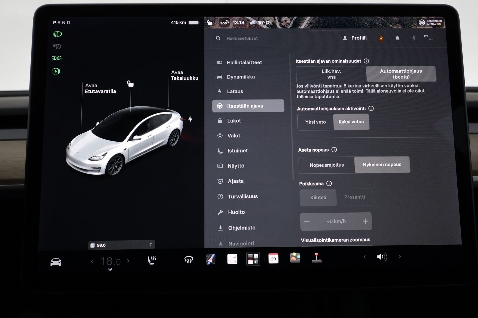Select Kaksi vetoa activation
Screen dimensions: 478x318
point(351,122)
